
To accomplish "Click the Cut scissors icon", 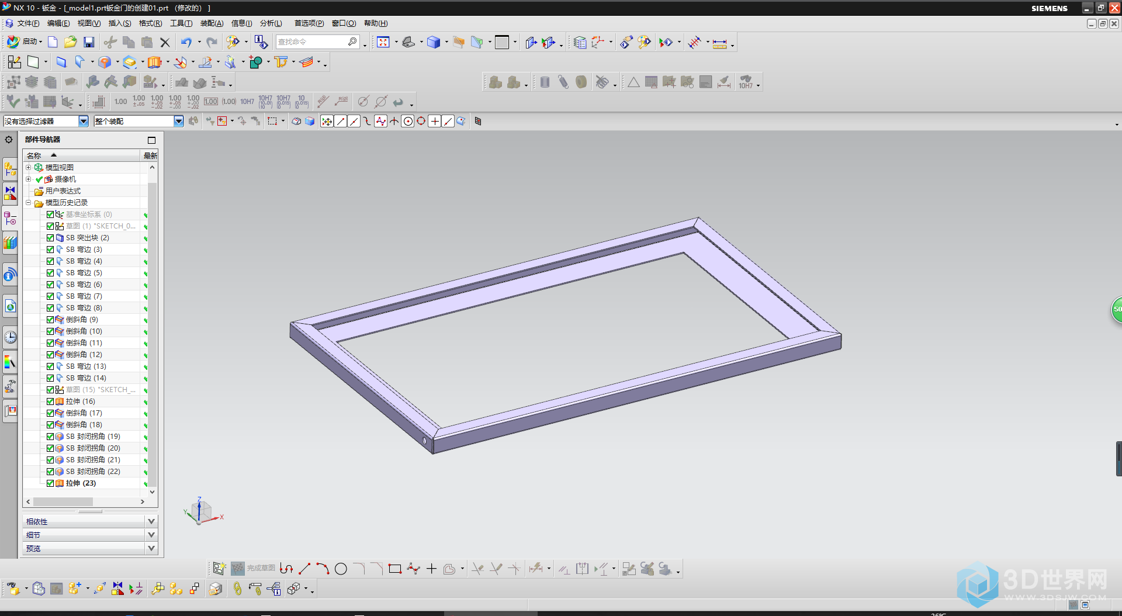I will 110,42.
